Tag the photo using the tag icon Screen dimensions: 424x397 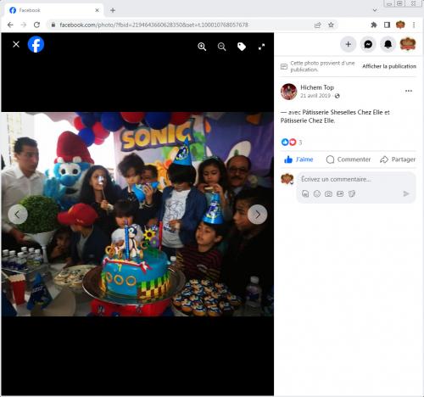[242, 47]
